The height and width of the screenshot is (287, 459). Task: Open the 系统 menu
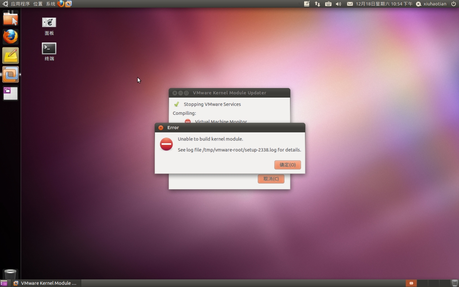[50, 4]
